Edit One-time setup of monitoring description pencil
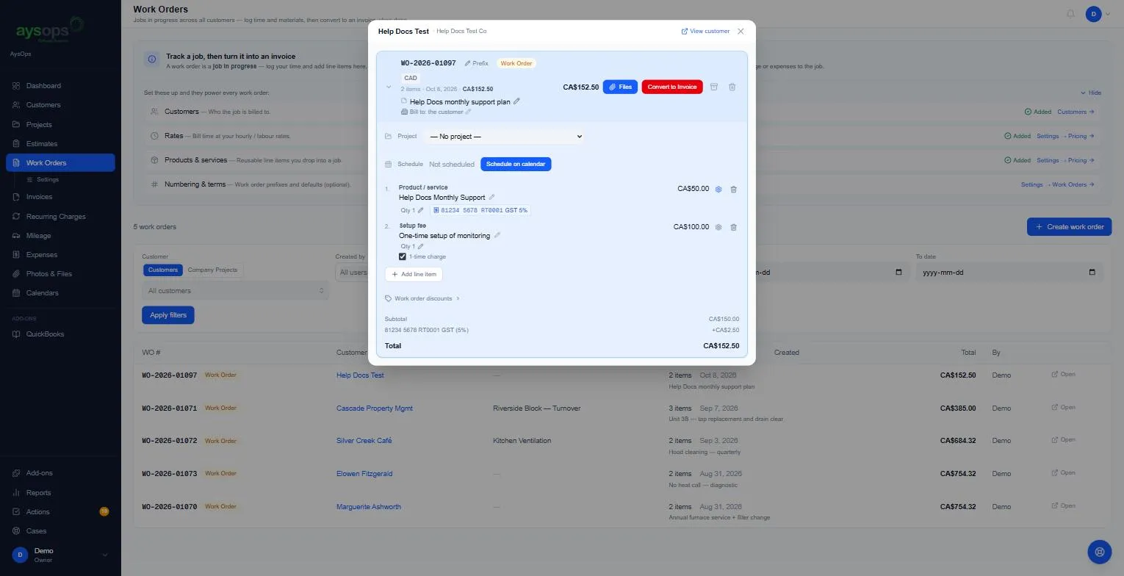 (497, 235)
